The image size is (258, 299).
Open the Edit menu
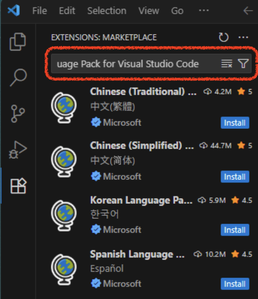(x=67, y=11)
